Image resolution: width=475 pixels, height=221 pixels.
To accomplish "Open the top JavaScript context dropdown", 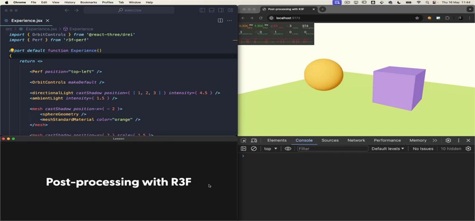I will (x=271, y=148).
